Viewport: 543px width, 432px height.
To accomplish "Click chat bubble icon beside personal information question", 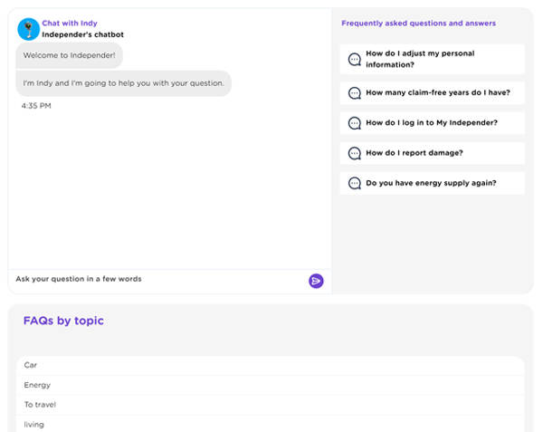I will tap(355, 60).
